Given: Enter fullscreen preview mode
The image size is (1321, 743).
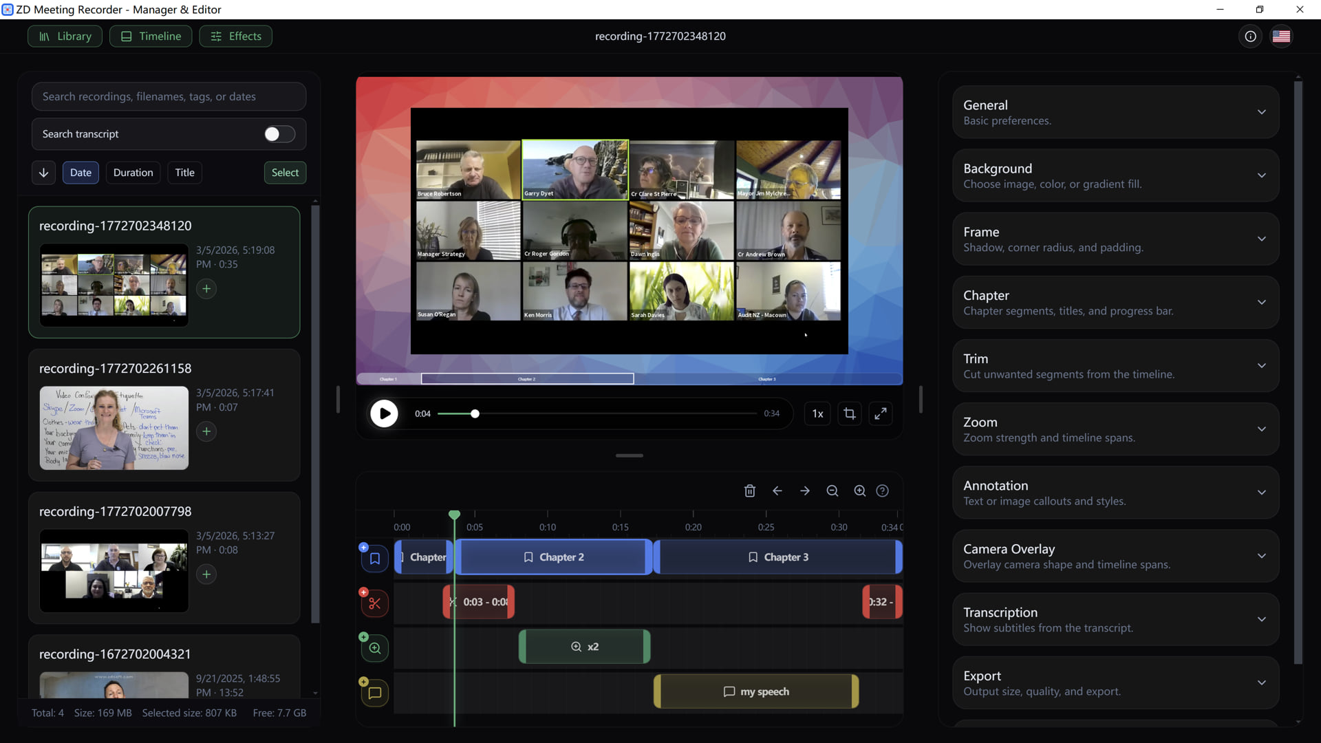Looking at the screenshot, I should (x=881, y=413).
